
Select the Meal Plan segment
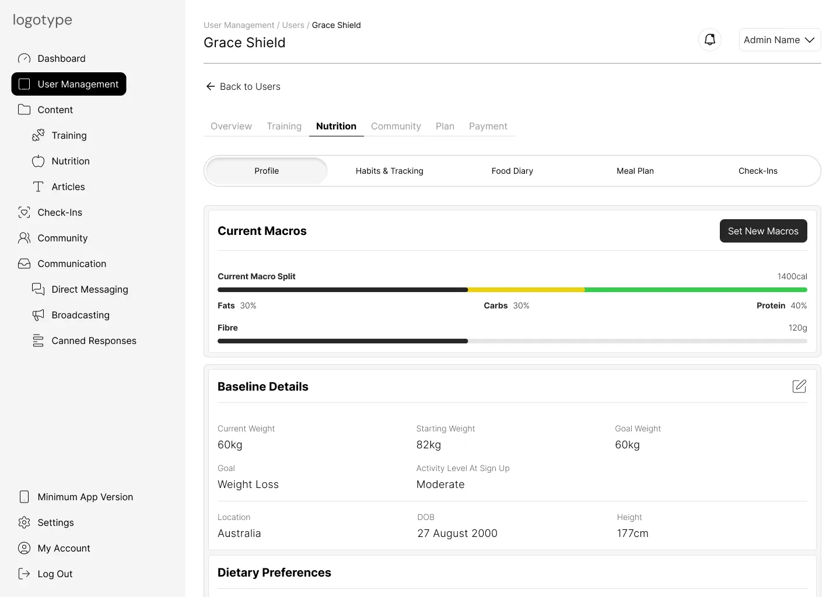[x=635, y=171]
